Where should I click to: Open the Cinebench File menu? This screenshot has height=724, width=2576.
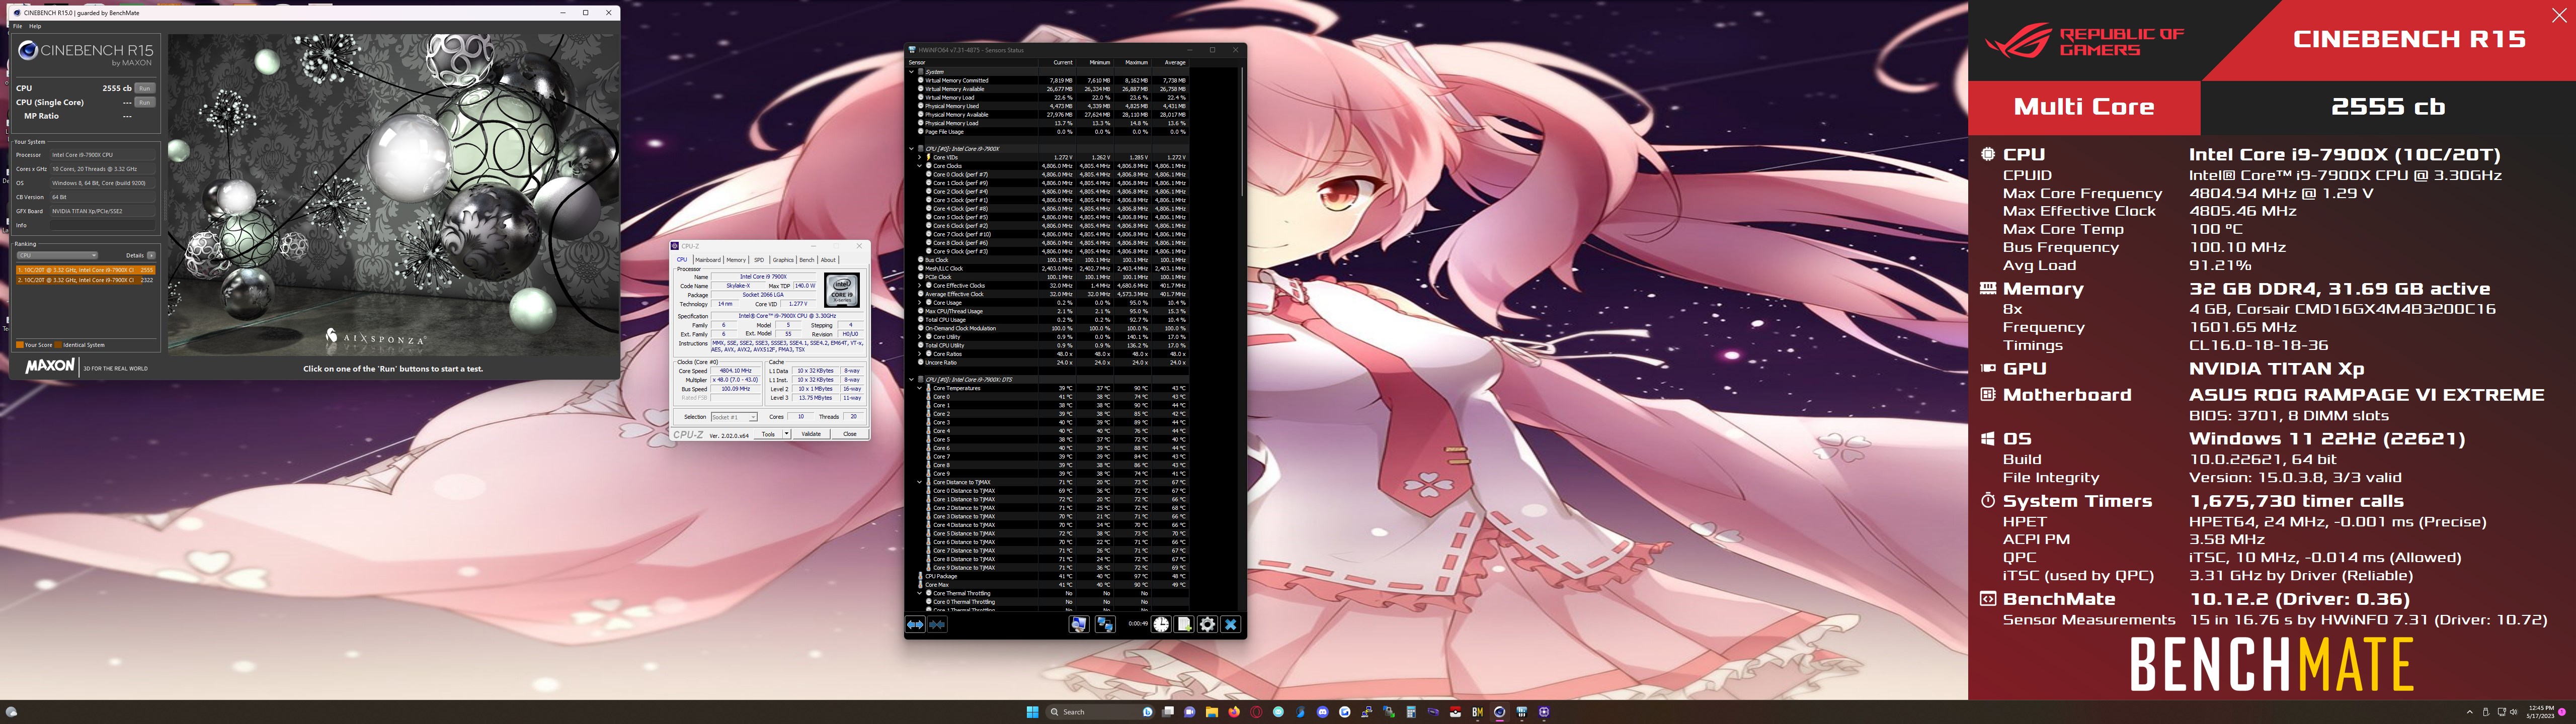(17, 26)
